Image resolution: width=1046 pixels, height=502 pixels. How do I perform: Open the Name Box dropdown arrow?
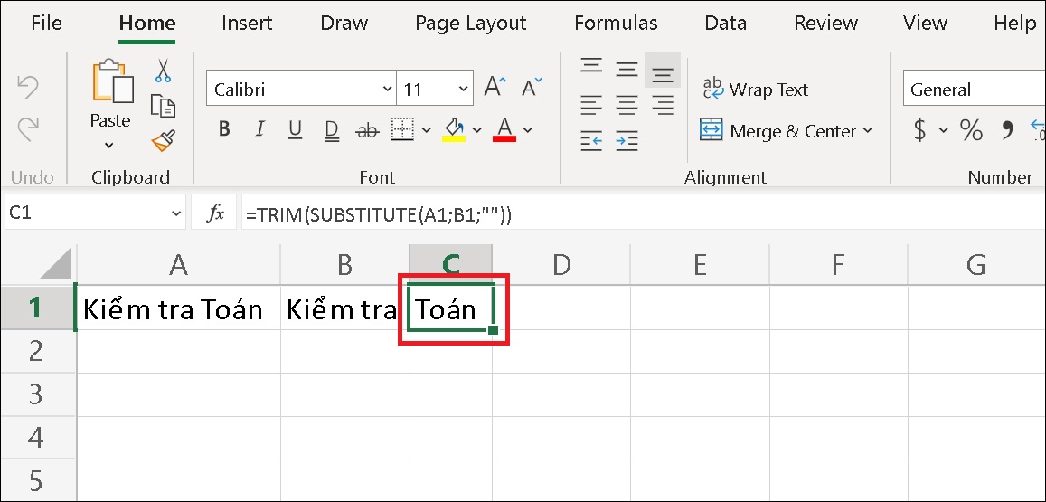pyautogui.click(x=176, y=213)
